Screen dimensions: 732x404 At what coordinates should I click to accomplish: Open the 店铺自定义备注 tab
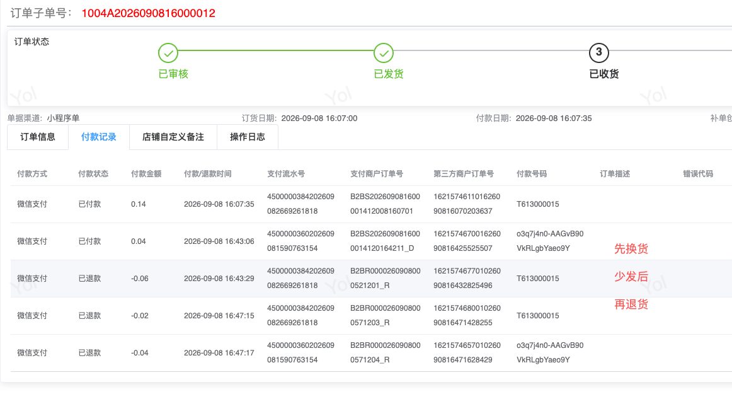coord(173,137)
